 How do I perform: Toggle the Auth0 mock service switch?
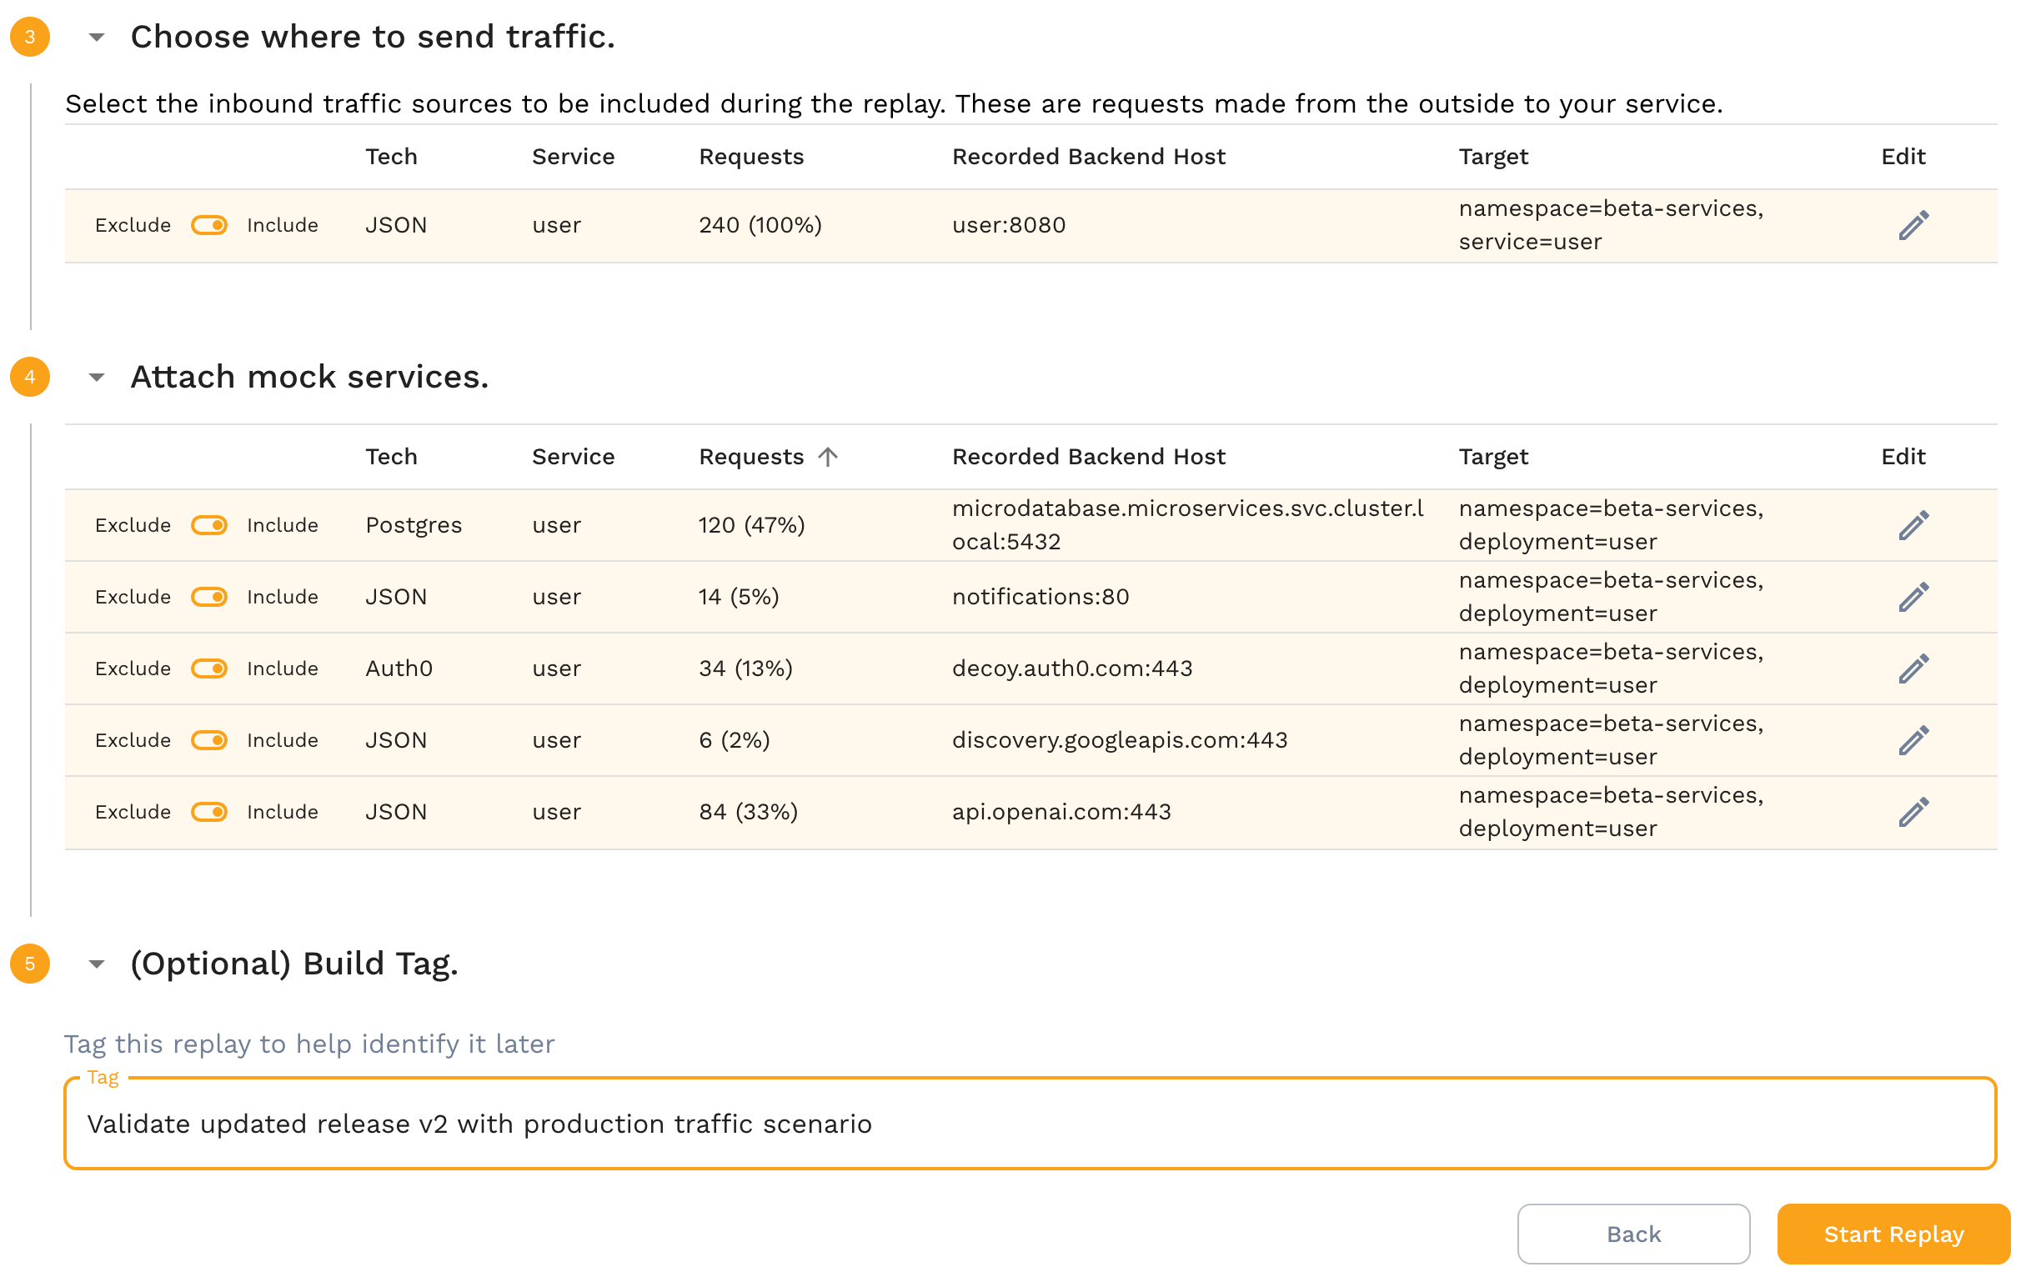[x=209, y=669]
